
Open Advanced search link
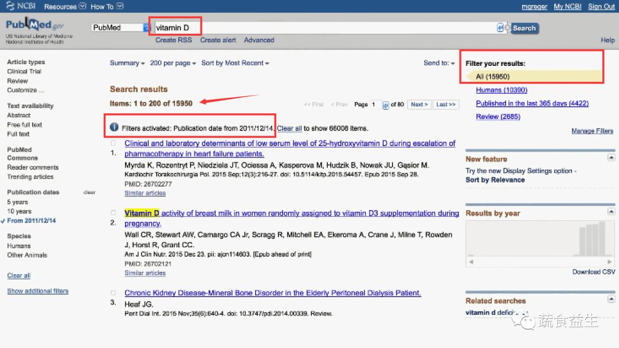point(259,40)
